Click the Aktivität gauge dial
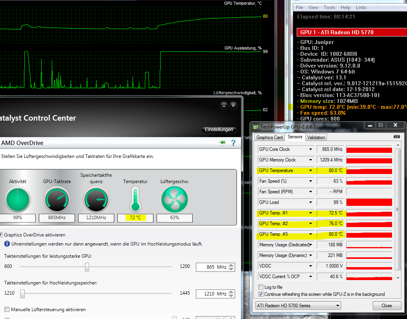Image resolution: width=407 pixels, height=319 pixels. pyautogui.click(x=17, y=200)
